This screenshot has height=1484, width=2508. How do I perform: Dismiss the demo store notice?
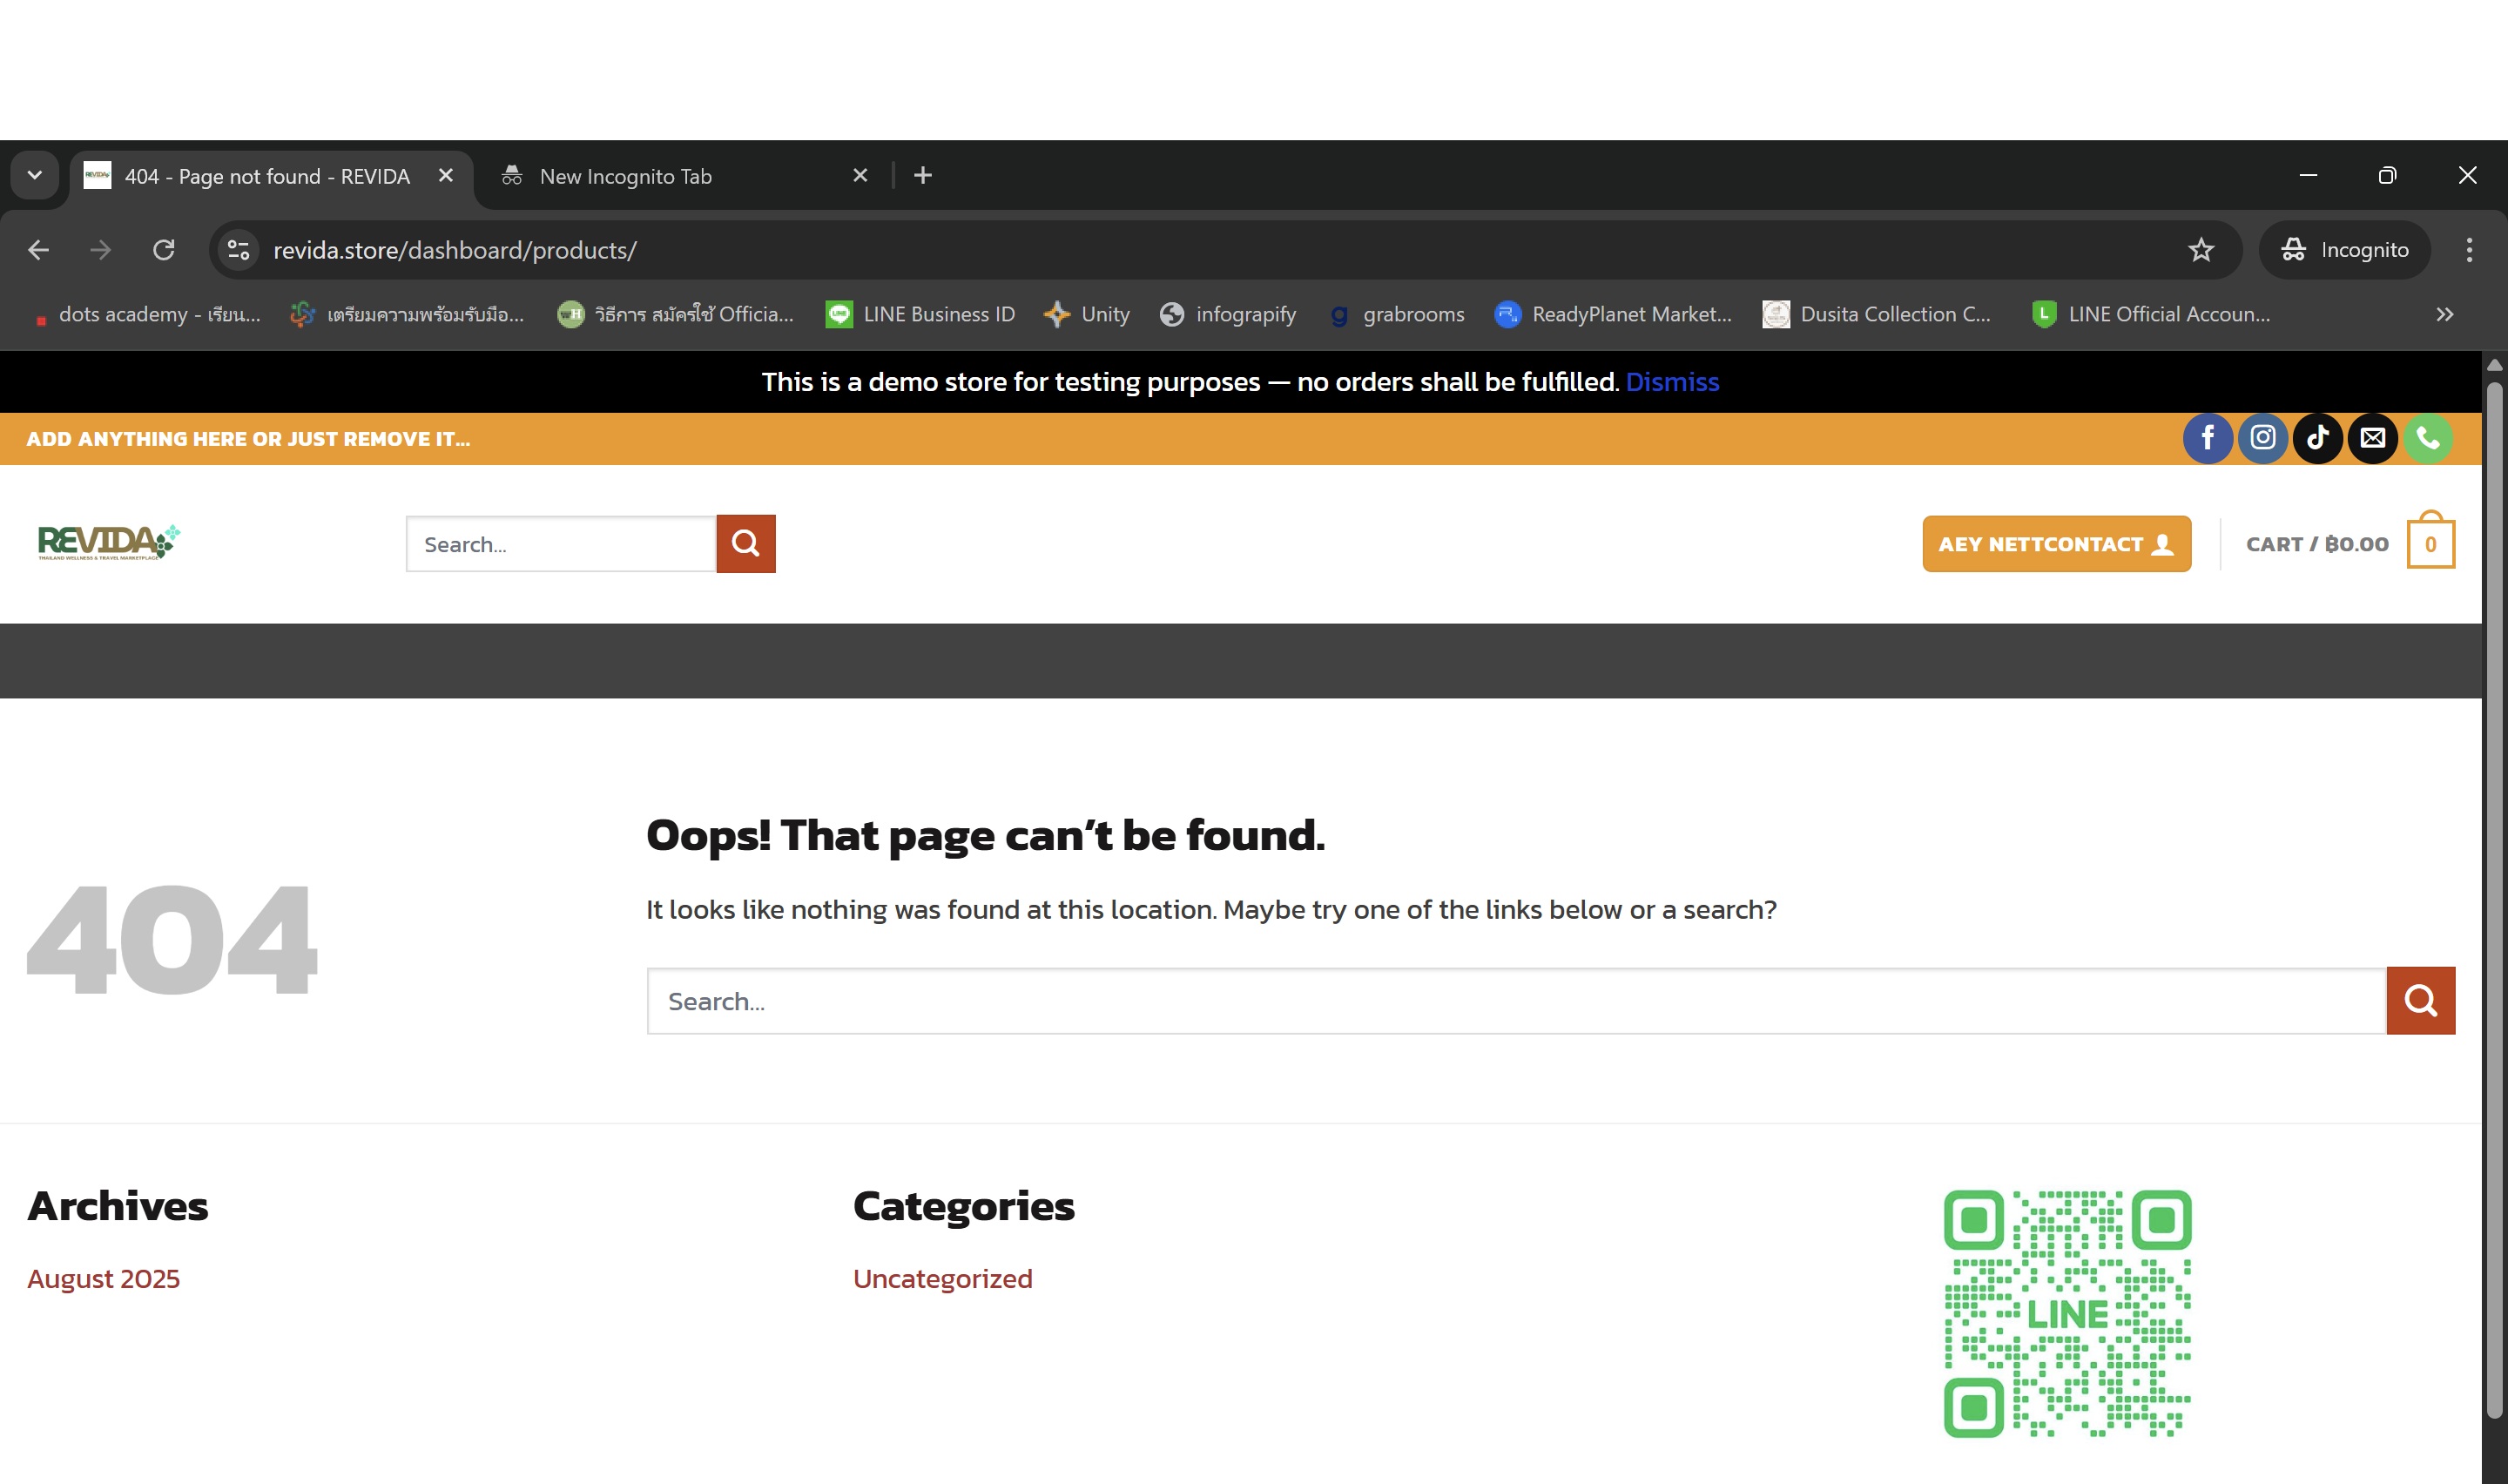pyautogui.click(x=1671, y=382)
